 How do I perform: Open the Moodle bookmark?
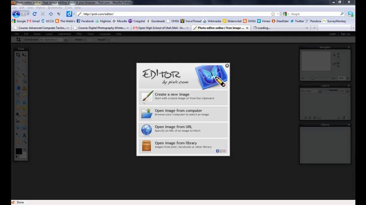(120, 21)
